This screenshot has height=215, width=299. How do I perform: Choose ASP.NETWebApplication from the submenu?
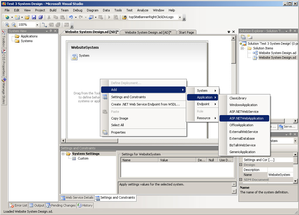(244, 118)
